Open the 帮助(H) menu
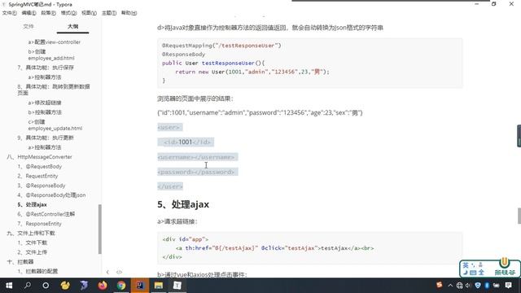Viewport: 521px width, 293px height. tap(129, 13)
